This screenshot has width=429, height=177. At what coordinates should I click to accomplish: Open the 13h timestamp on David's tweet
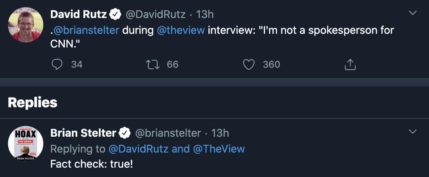click(205, 14)
